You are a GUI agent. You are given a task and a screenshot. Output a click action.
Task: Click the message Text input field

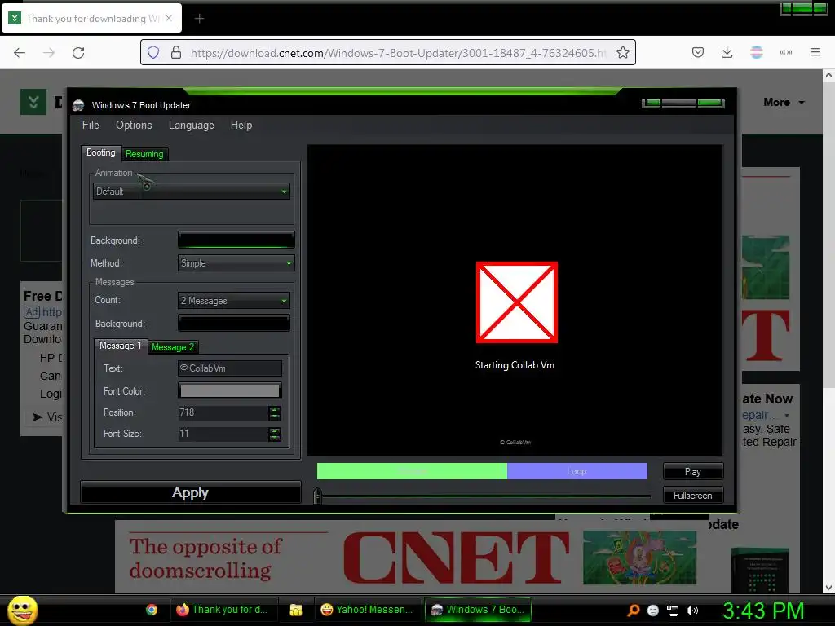229,368
